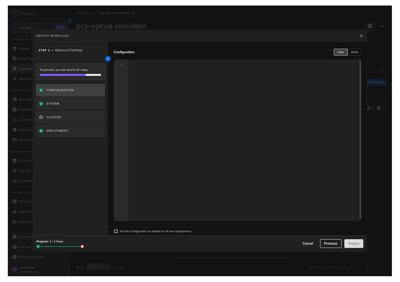Select the System step
400x282 pixels.
click(x=70, y=104)
